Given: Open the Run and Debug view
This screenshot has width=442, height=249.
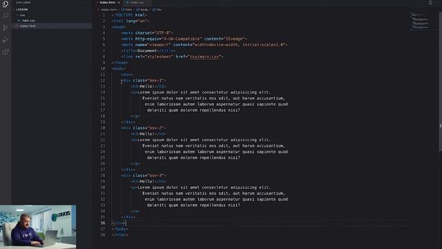Looking at the screenshot, I should (x=6, y=40).
